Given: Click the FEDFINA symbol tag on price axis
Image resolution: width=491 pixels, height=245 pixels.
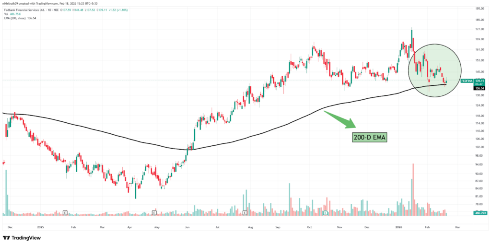Looking at the screenshot, I should (x=467, y=82).
